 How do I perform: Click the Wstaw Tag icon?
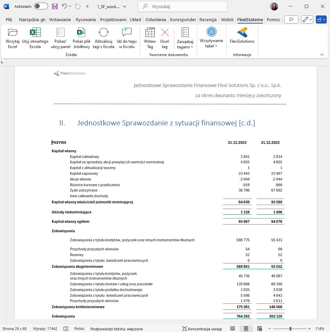pyautogui.click(x=150, y=33)
